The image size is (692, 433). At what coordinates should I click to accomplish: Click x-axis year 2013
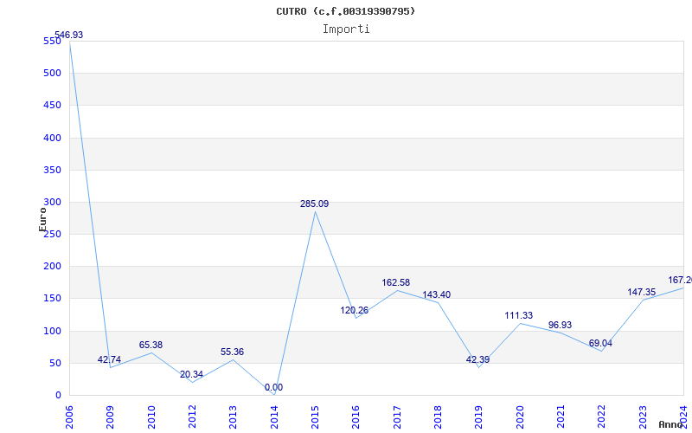[x=233, y=417]
